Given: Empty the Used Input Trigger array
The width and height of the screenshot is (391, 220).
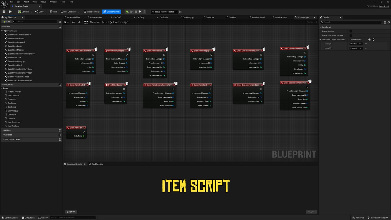Looking at the screenshot, I should 373,39.
